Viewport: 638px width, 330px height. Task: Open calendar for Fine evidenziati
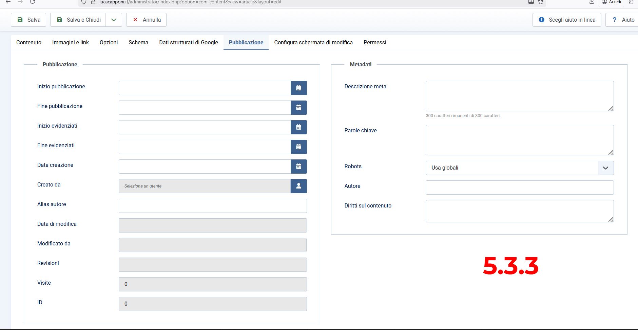coord(298,147)
